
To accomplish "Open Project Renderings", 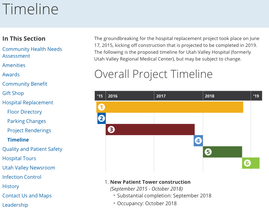I will pos(29,130).
